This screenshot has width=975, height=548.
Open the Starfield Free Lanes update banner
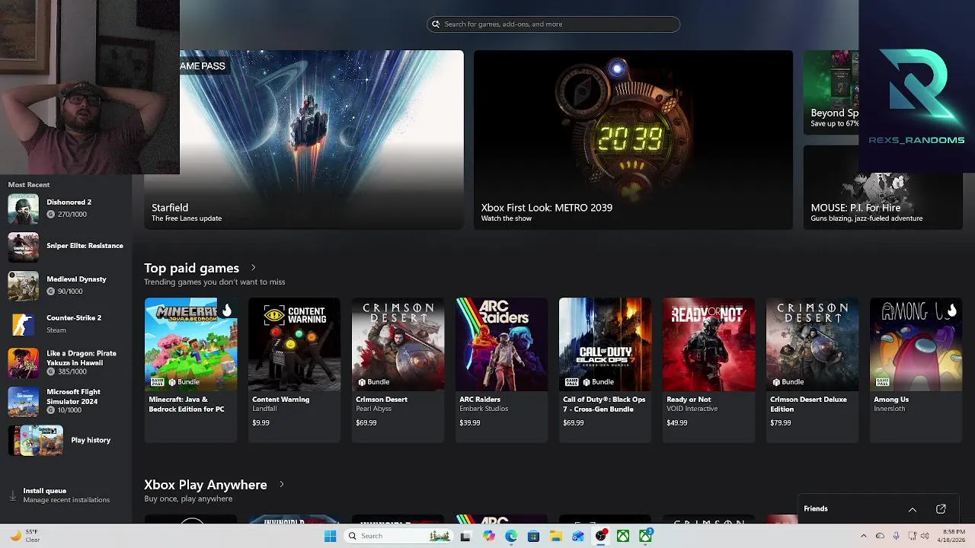click(303, 140)
